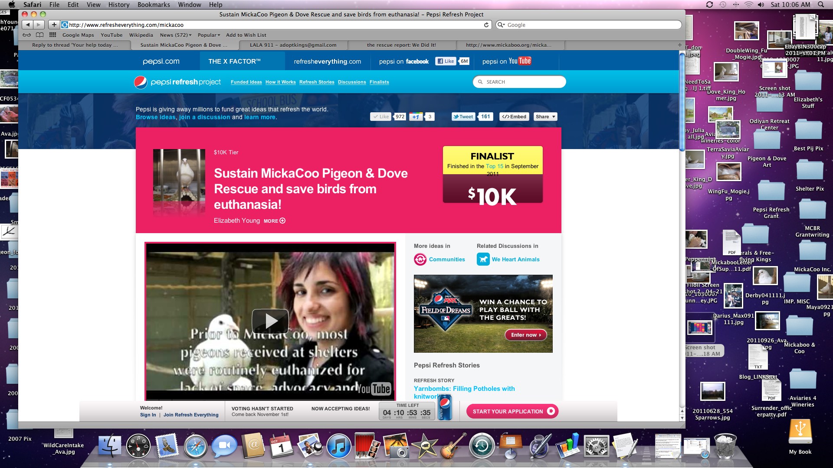
Task: Expand the News (572) bookmarks folder
Action: click(175, 35)
